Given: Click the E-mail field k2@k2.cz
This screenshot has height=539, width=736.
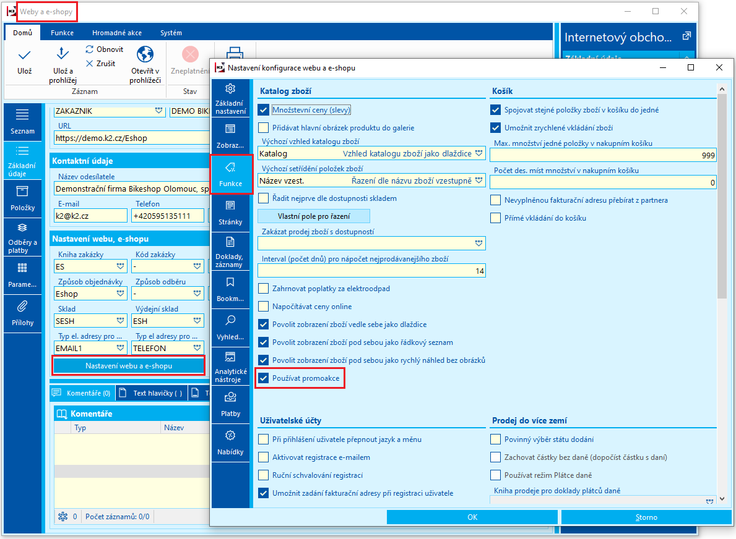Looking at the screenshot, I should point(90,216).
